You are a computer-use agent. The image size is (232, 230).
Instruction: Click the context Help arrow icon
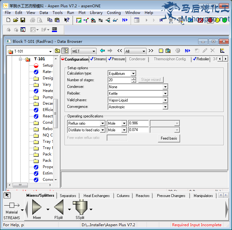point(67,20)
